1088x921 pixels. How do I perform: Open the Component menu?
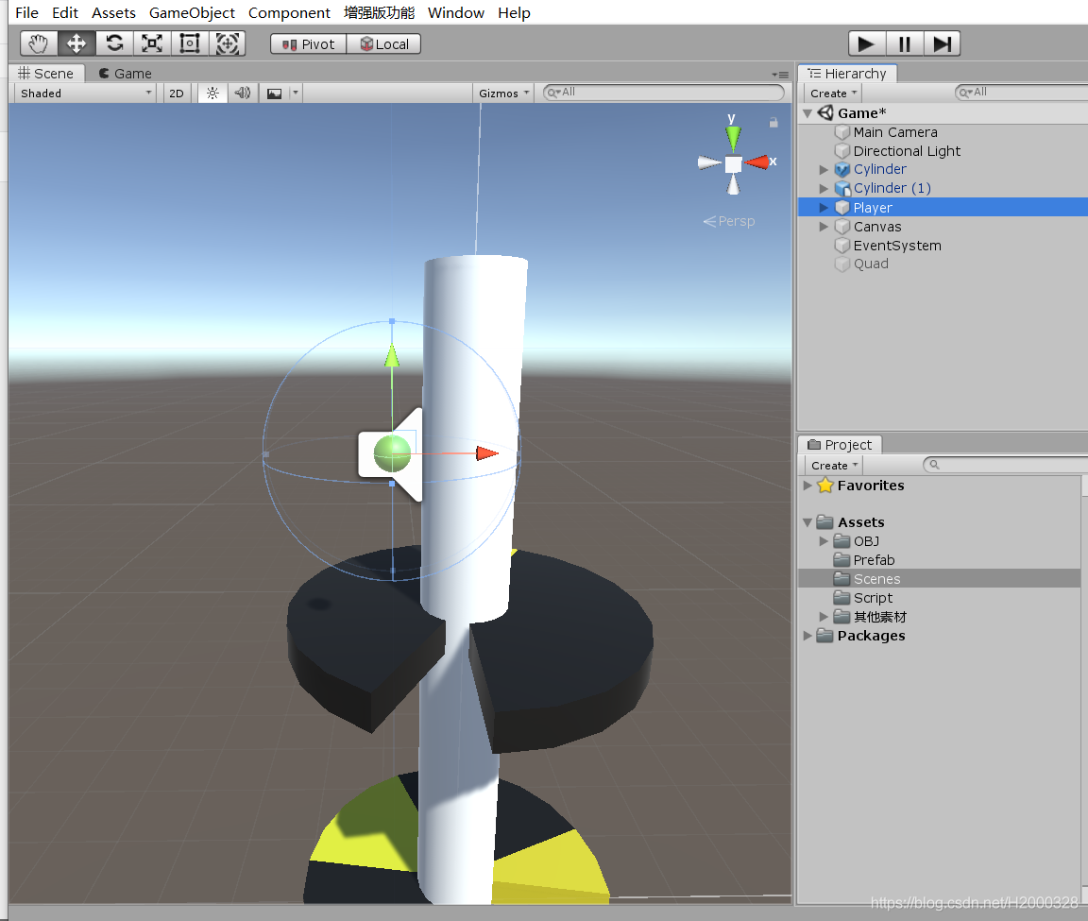pos(289,12)
